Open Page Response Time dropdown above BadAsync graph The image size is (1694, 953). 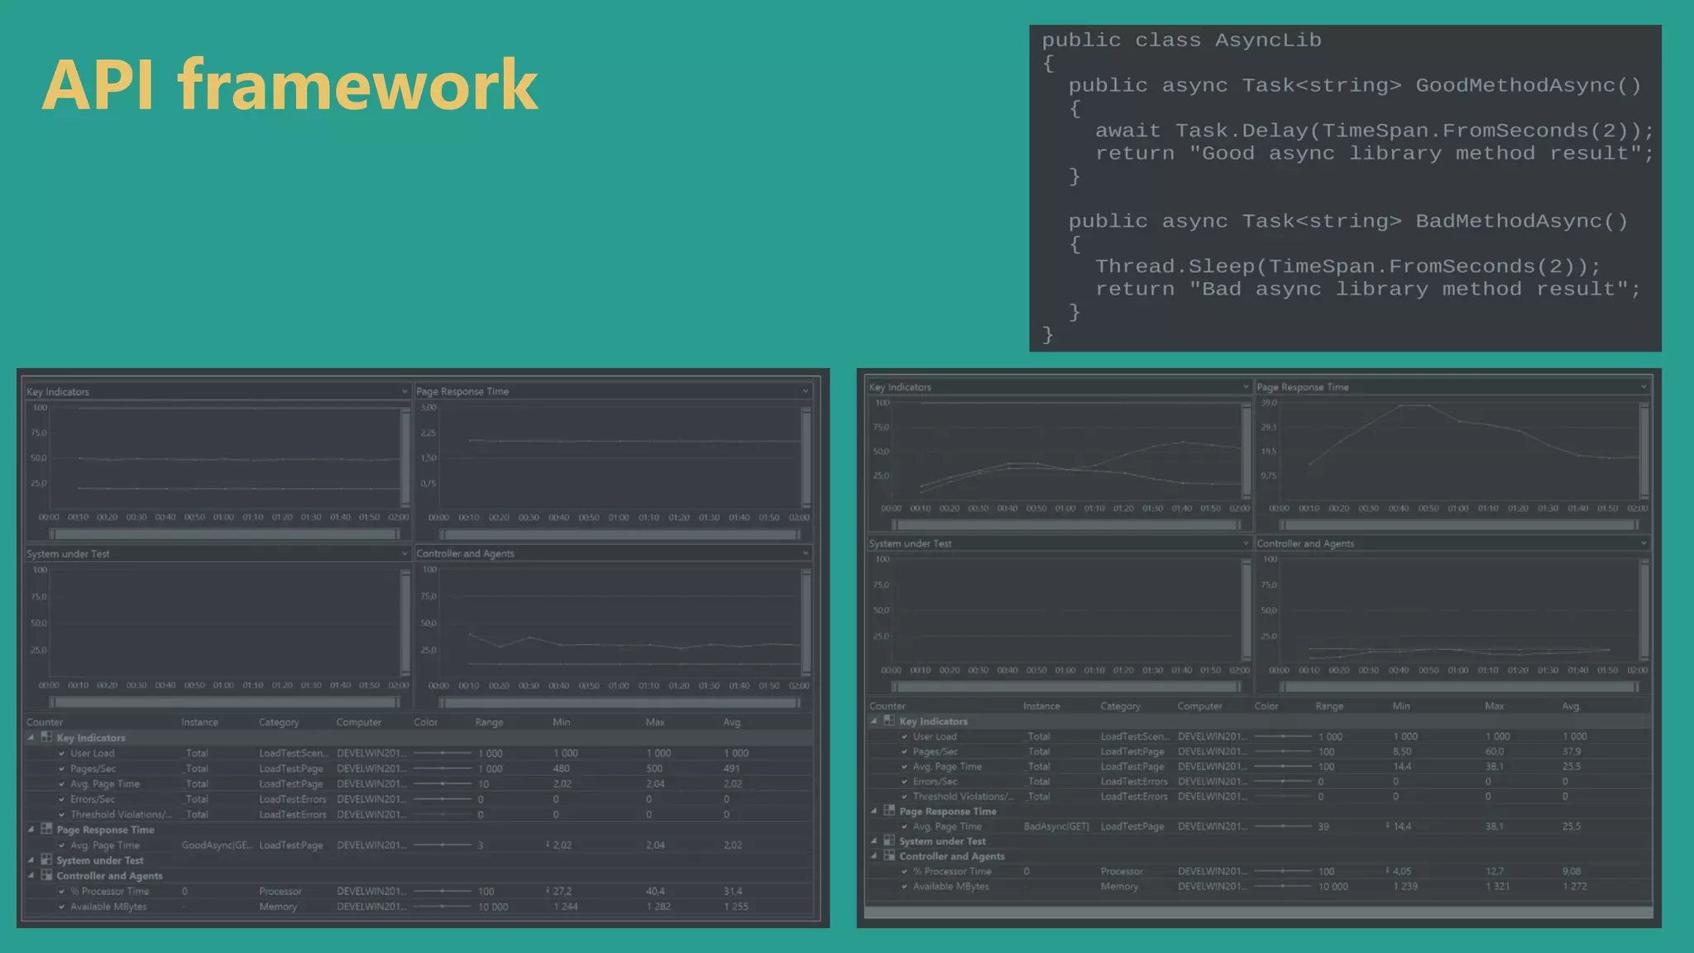[1644, 386]
